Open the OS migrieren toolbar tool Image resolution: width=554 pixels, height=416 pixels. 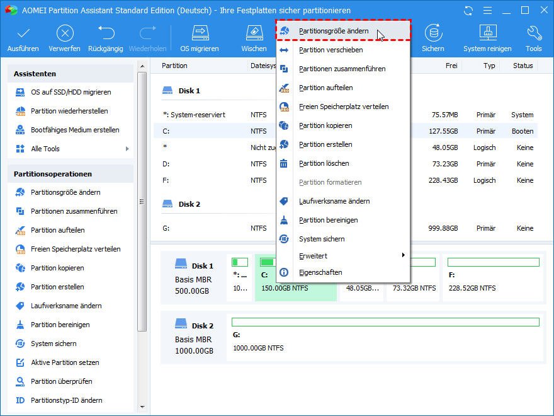[x=200, y=38]
